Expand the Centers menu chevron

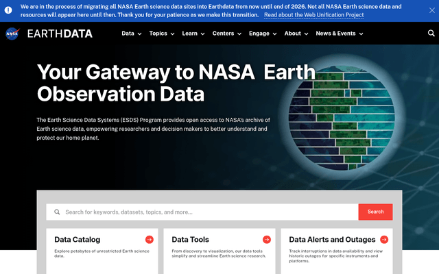coord(239,34)
